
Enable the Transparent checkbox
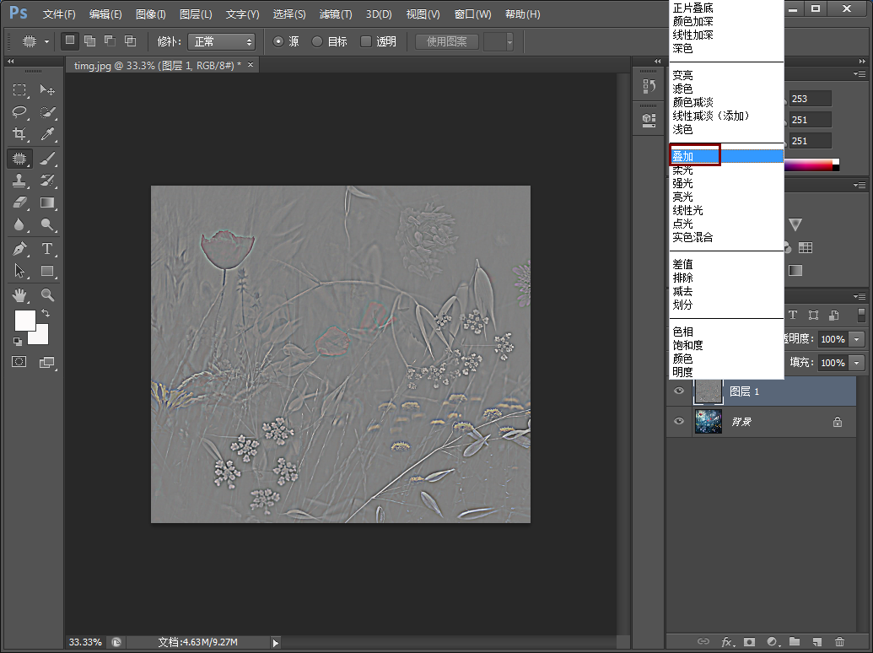[366, 41]
